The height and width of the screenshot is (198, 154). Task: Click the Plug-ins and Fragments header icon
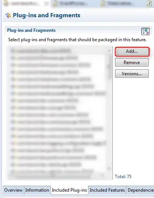8,15
